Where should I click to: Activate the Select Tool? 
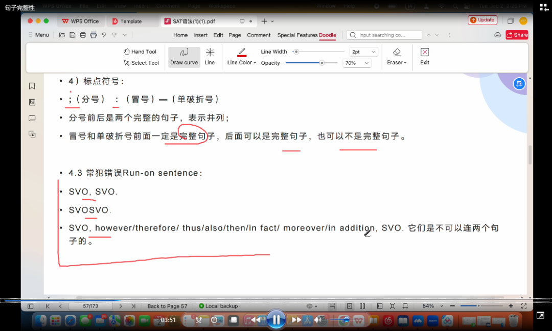pos(141,63)
